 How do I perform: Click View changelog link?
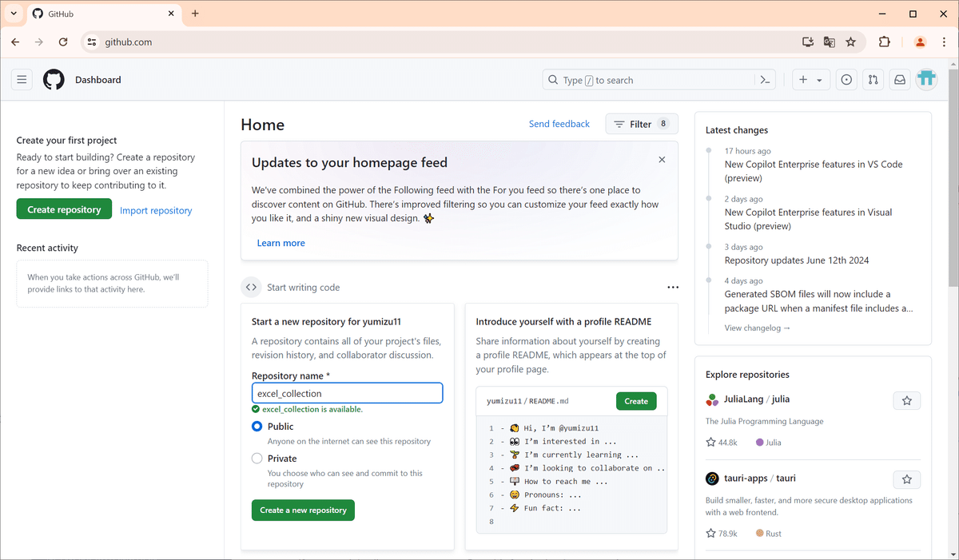point(758,328)
